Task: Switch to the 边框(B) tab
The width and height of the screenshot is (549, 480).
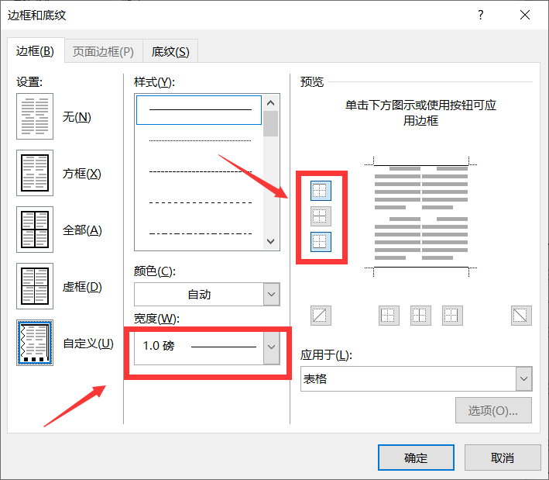Action: coord(36,51)
